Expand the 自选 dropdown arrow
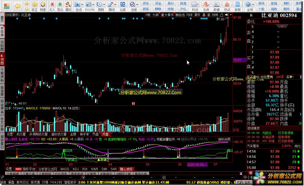304x186 pixels. coord(82,4)
